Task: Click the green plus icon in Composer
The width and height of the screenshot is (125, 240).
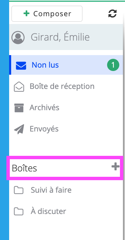Action: point(26,14)
